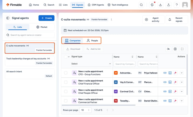
Task: Click the Firmable logo
Action: tap(14, 5)
